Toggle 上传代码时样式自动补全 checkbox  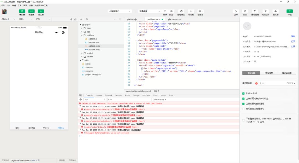243,98
